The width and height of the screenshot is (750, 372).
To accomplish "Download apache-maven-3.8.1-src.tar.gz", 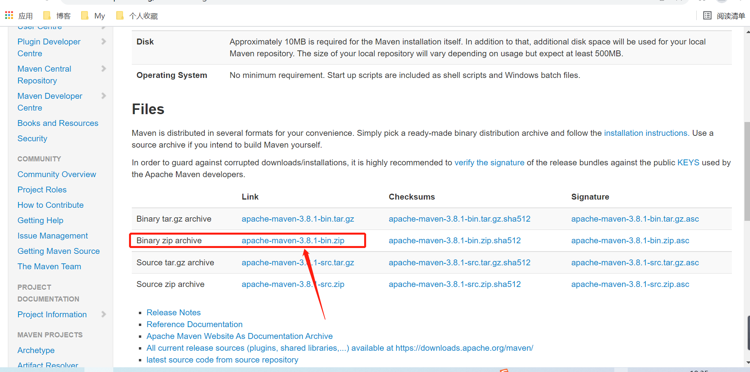I will point(298,263).
